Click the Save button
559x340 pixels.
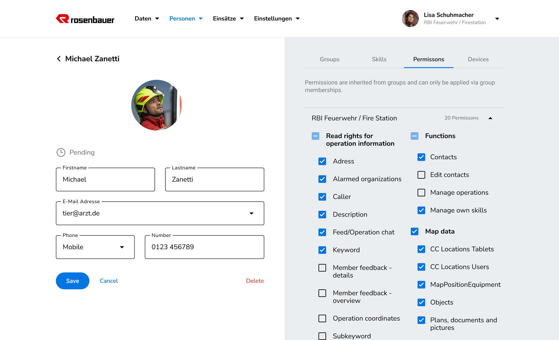point(73,281)
